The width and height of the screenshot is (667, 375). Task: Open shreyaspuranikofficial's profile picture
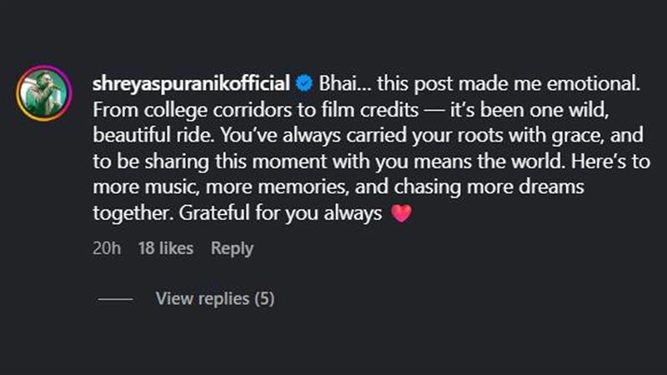coord(44,94)
